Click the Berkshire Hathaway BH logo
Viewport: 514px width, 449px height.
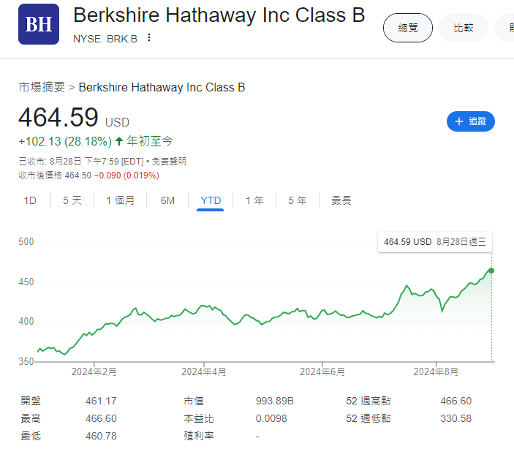(x=39, y=24)
